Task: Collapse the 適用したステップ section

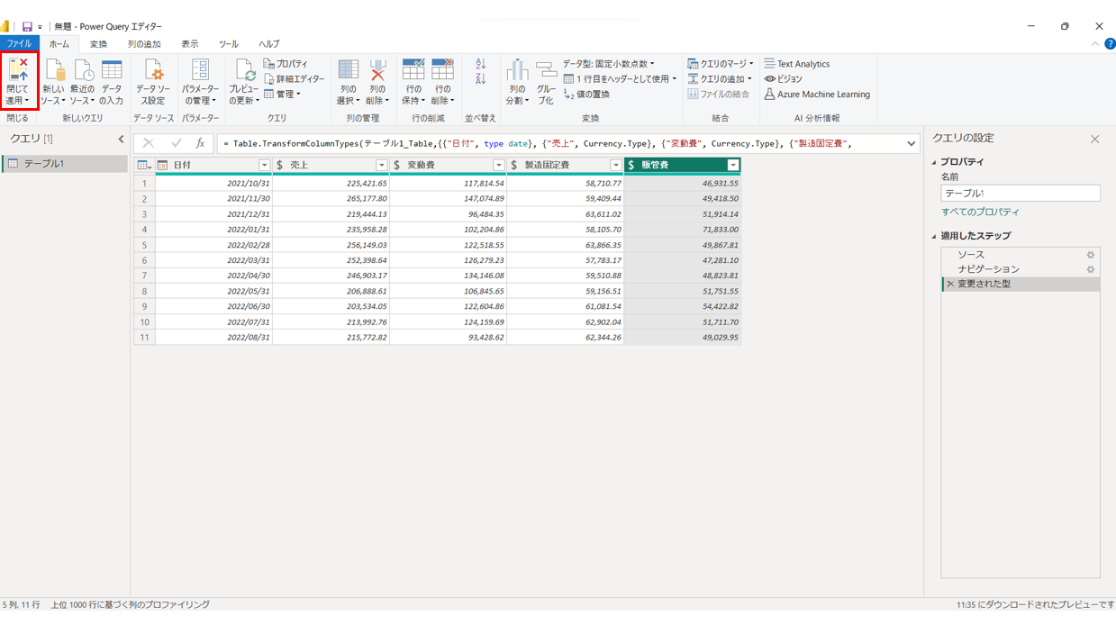Action: click(934, 236)
